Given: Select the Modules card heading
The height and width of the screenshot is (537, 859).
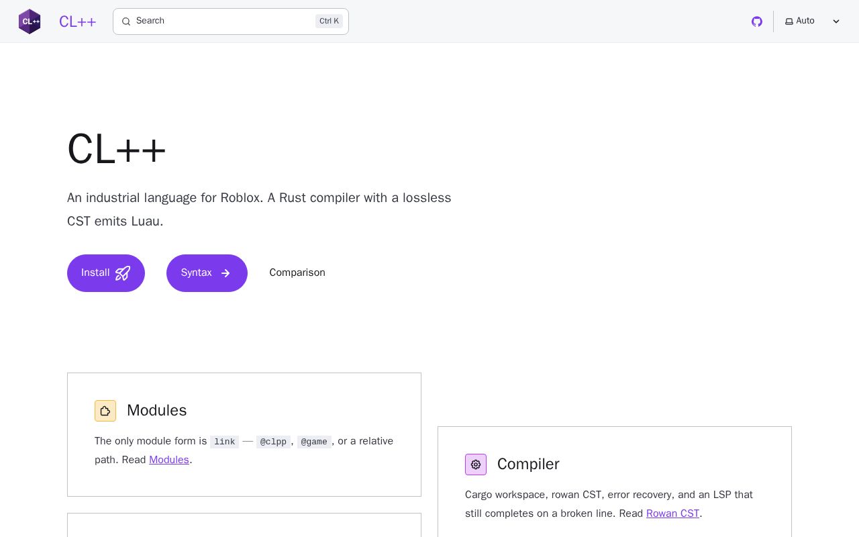Looking at the screenshot, I should (x=157, y=410).
